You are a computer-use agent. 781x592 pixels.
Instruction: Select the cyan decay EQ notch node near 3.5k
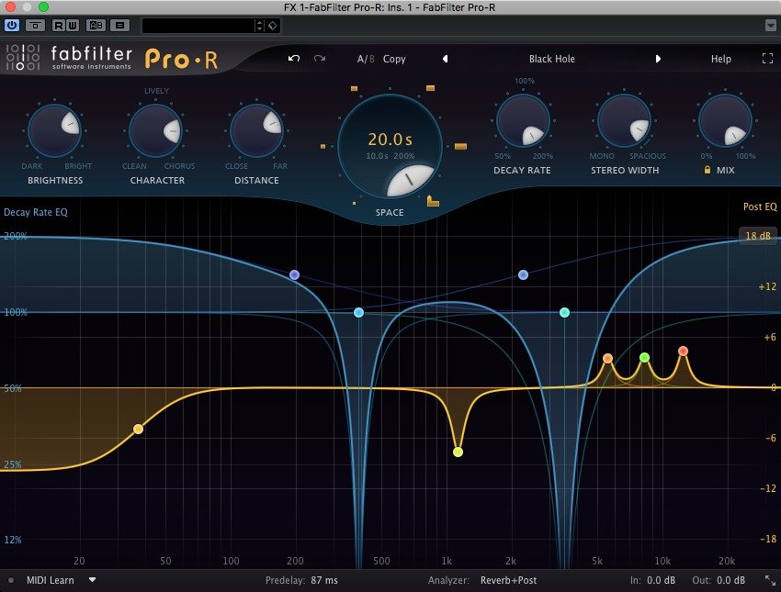point(564,312)
